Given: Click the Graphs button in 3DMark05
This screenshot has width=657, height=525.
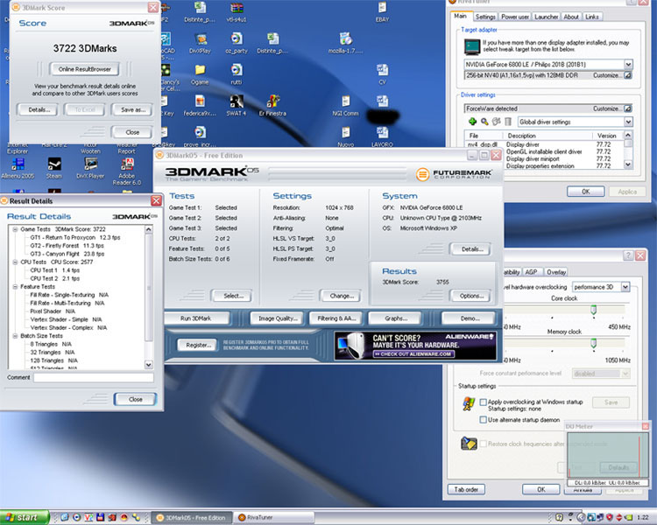Looking at the screenshot, I should 396,318.
